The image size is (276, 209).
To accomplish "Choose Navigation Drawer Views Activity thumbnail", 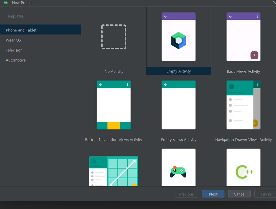I will pos(243,105).
